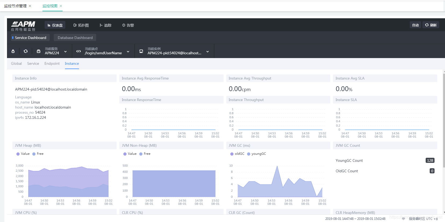Click the ipv4s 172.16.1.224 value
445x222 pixels.
coord(35,117)
